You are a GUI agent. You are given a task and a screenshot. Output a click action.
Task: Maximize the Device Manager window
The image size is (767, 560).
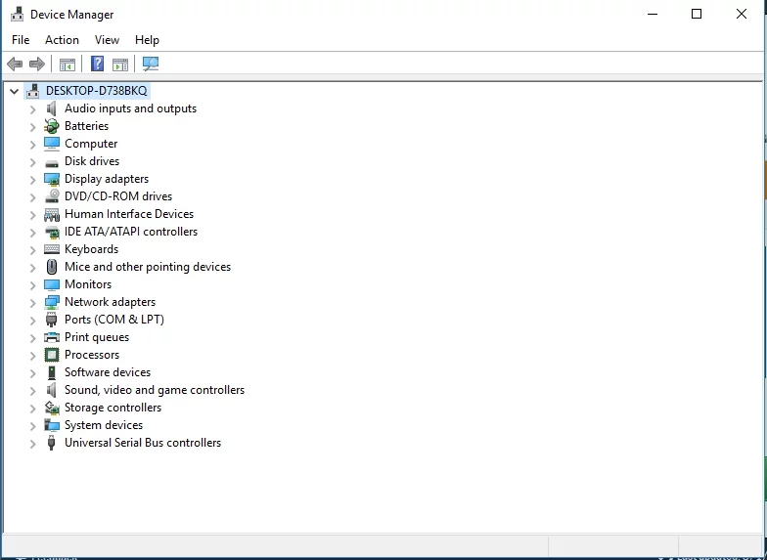pos(696,14)
